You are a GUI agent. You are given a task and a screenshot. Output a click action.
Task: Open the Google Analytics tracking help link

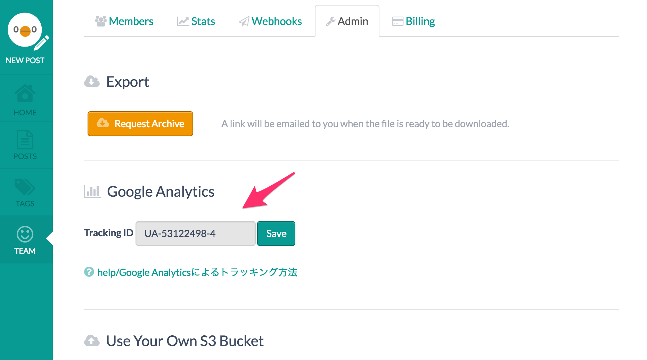[x=197, y=272]
